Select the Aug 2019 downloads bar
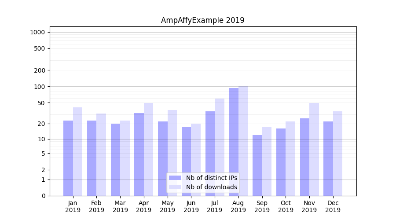 [x=243, y=141]
